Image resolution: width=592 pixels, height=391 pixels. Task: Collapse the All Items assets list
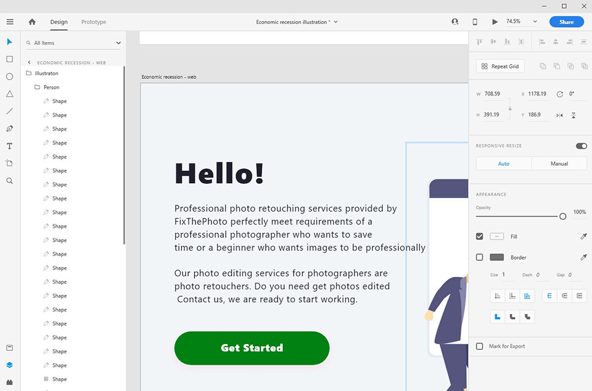pos(117,43)
